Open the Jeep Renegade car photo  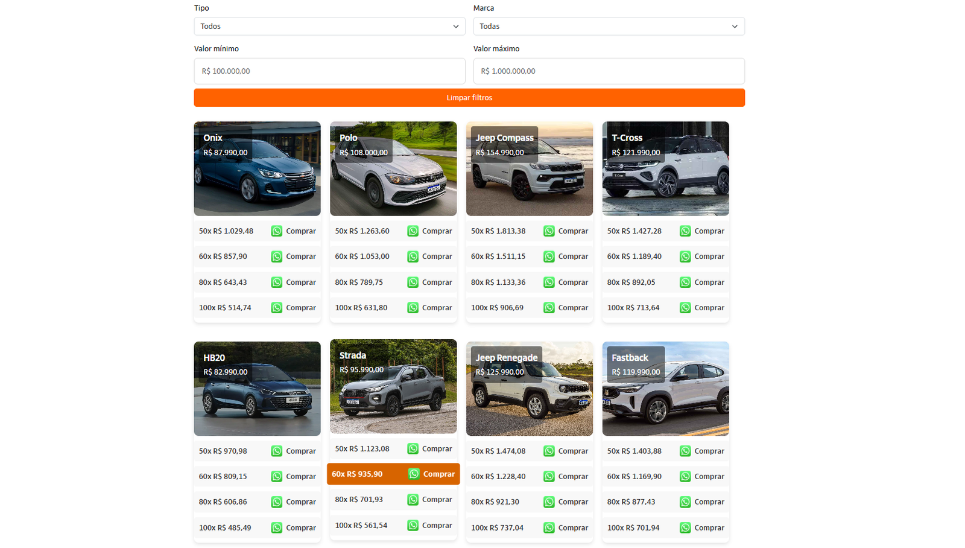pyautogui.click(x=530, y=389)
